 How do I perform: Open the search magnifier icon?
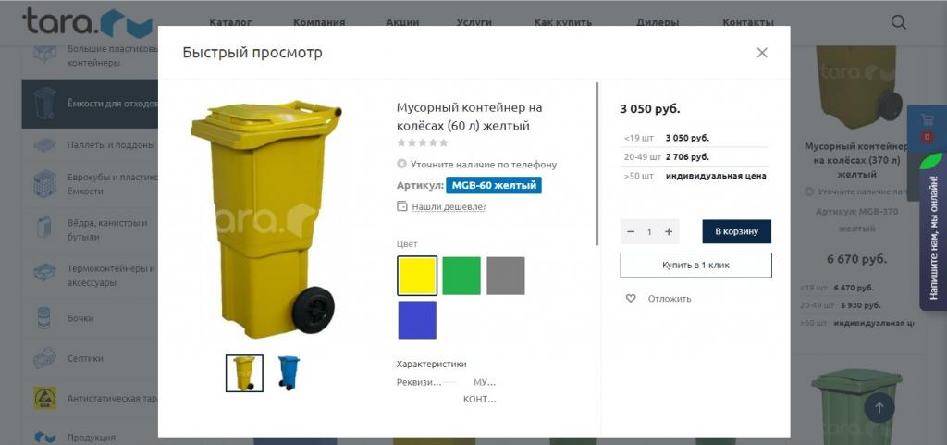898,22
